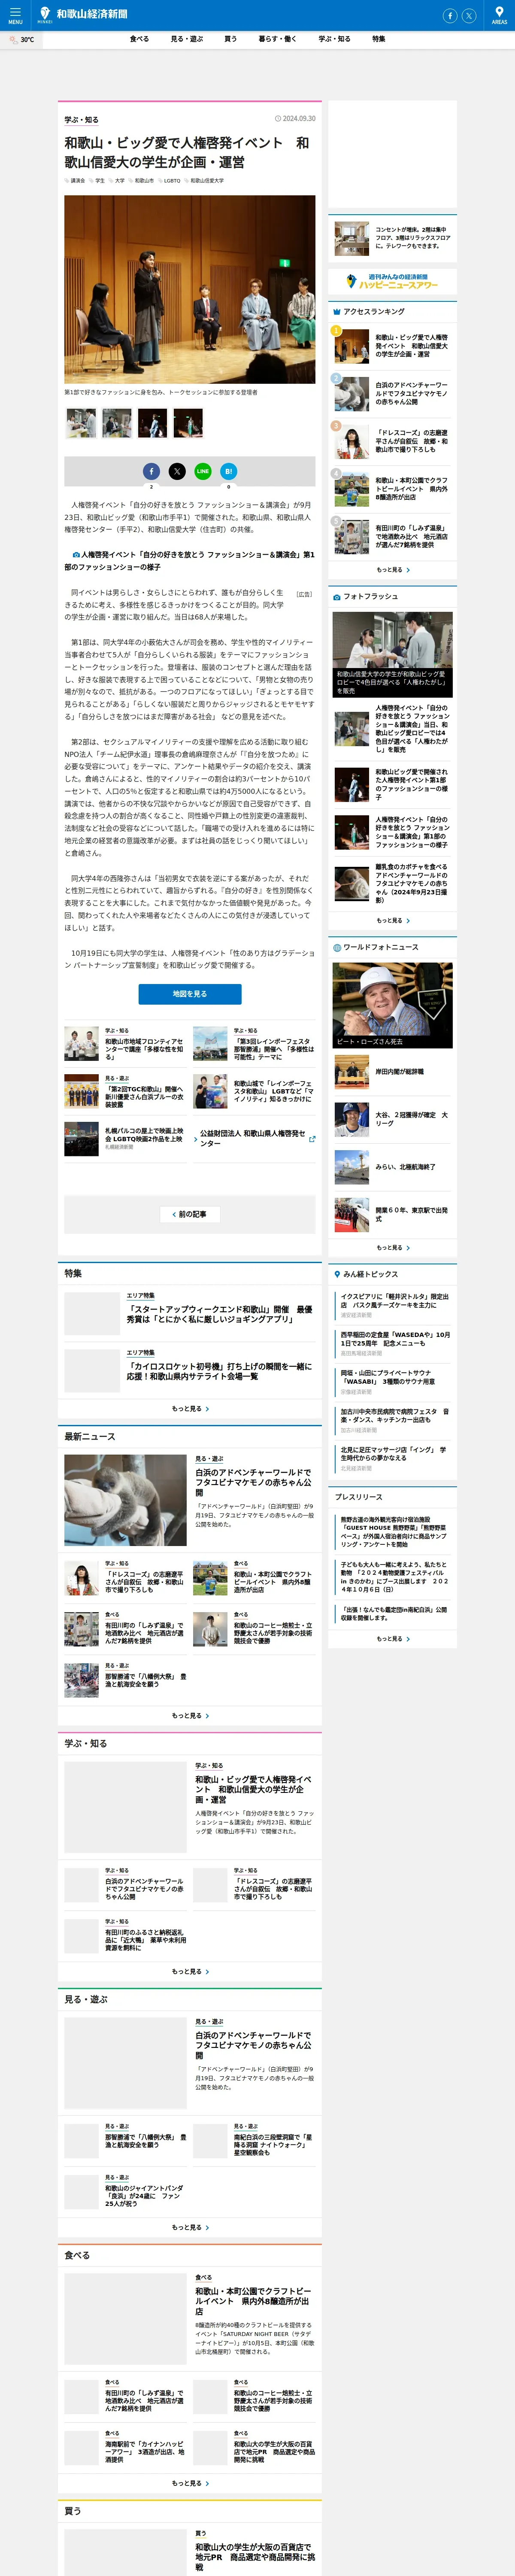Open ピート・ローズさん死去 world photo

pos(392,1006)
